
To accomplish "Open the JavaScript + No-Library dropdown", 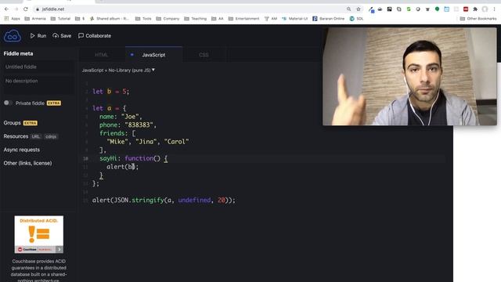I will click(x=118, y=70).
